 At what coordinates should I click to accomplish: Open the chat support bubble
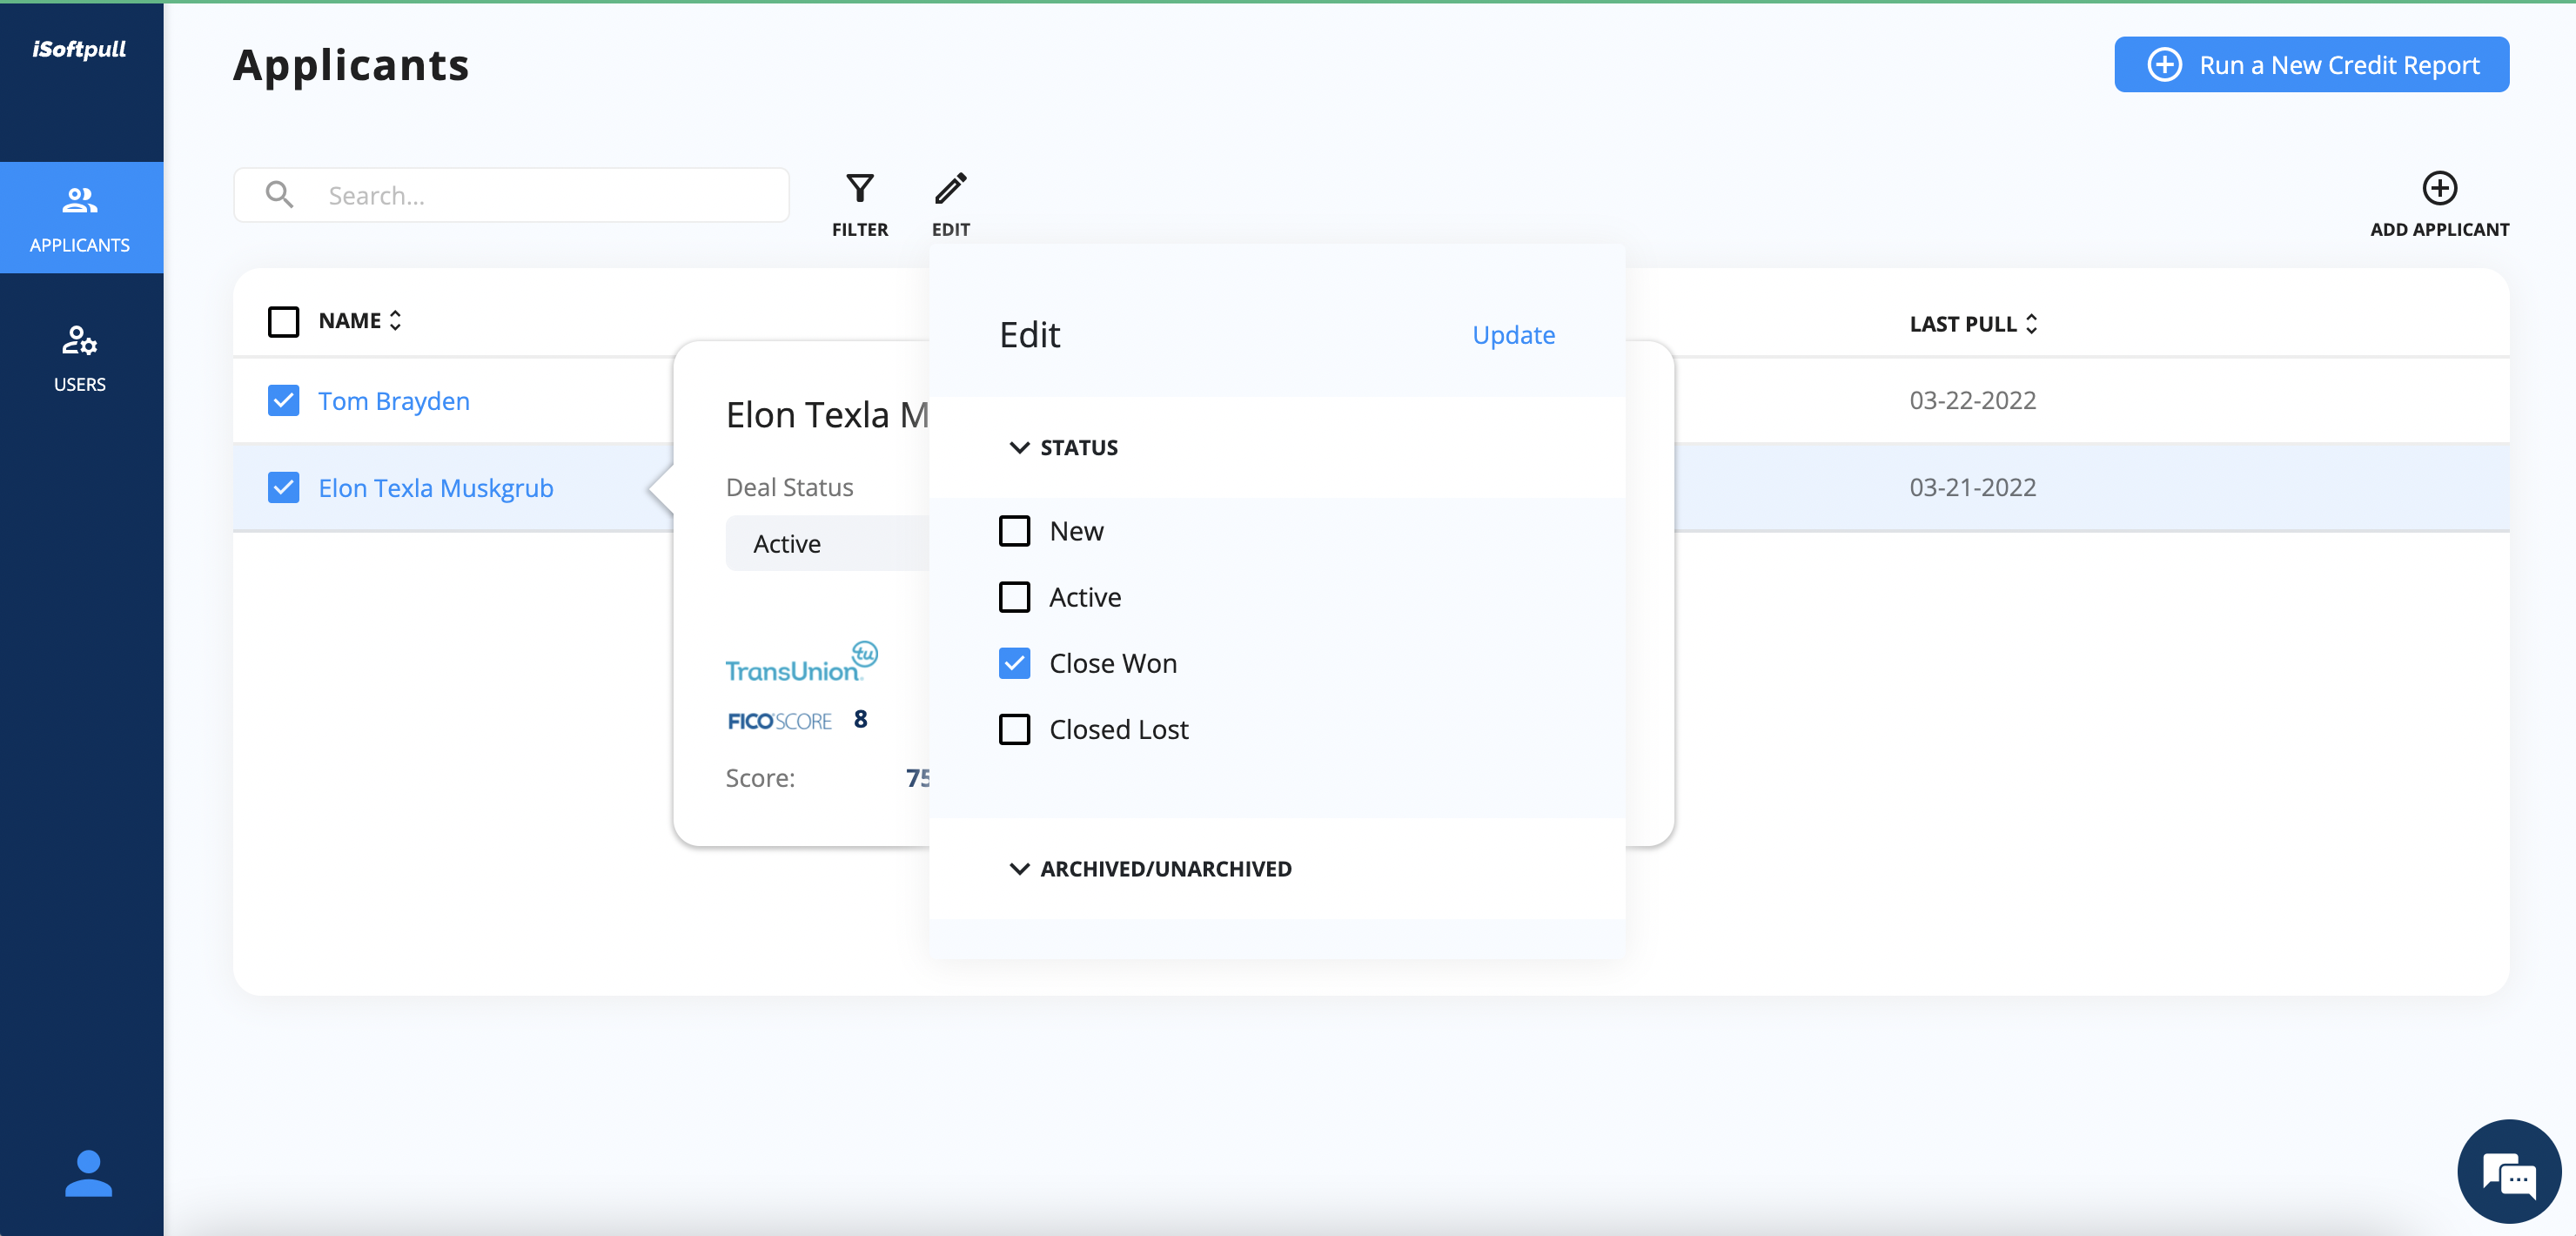tap(2508, 1171)
